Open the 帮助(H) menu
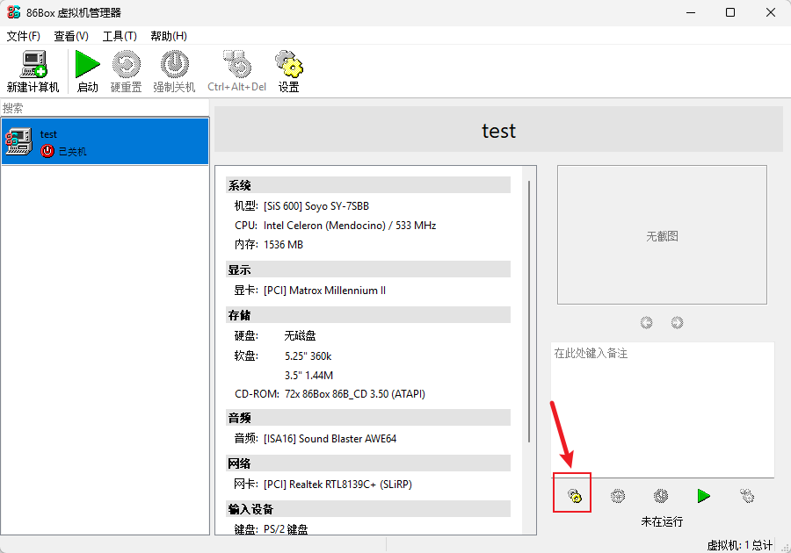Screen dimensions: 791x553 pyautogui.click(x=169, y=36)
